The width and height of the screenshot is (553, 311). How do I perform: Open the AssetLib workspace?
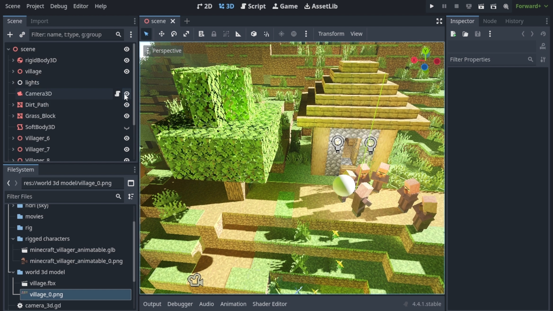tap(321, 6)
